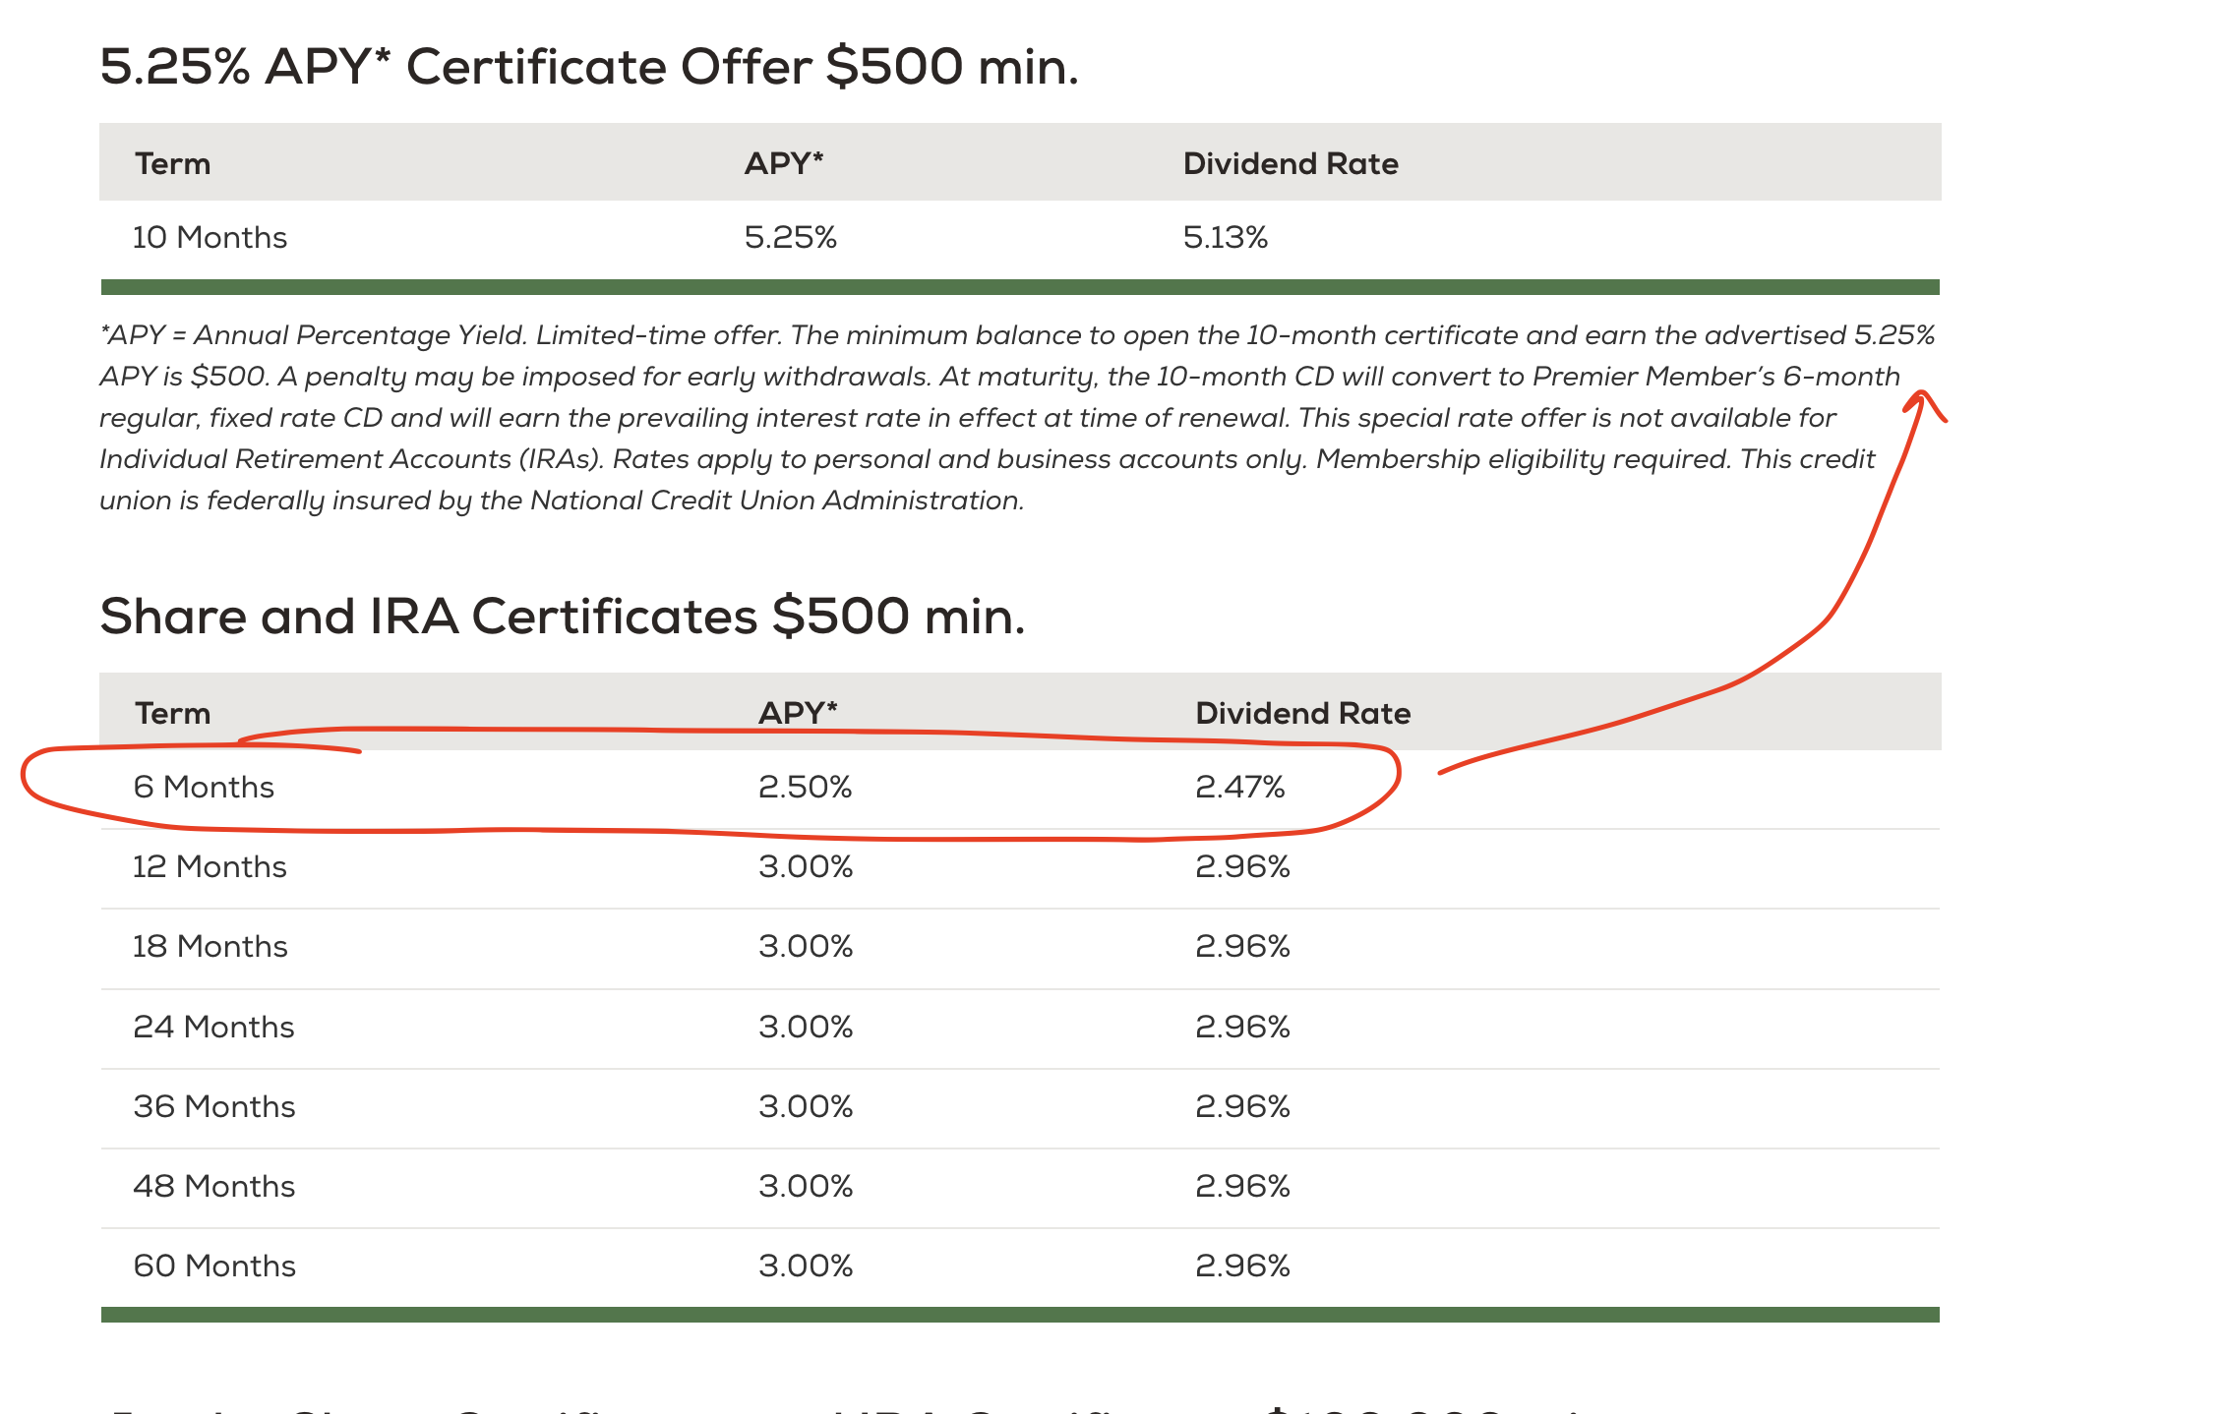This screenshot has width=2223, height=1414.
Task: Click the 48 Months term label
Action: (x=213, y=1187)
